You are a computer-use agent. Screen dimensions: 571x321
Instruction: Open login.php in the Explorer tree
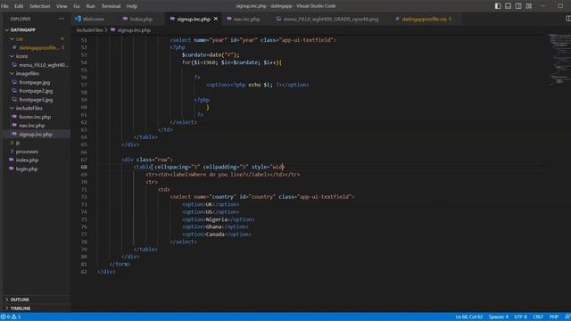[27, 169]
